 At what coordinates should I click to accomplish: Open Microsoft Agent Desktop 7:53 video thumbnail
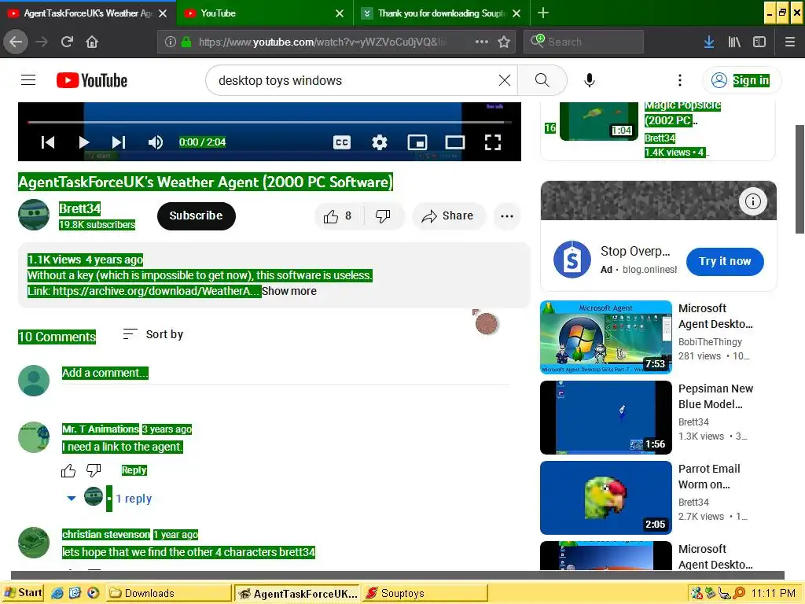point(606,337)
